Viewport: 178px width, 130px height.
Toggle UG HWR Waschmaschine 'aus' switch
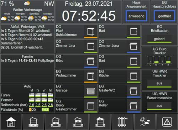159,106
